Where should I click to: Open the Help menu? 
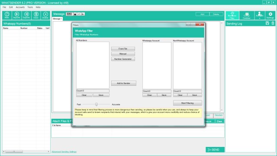[38, 7]
